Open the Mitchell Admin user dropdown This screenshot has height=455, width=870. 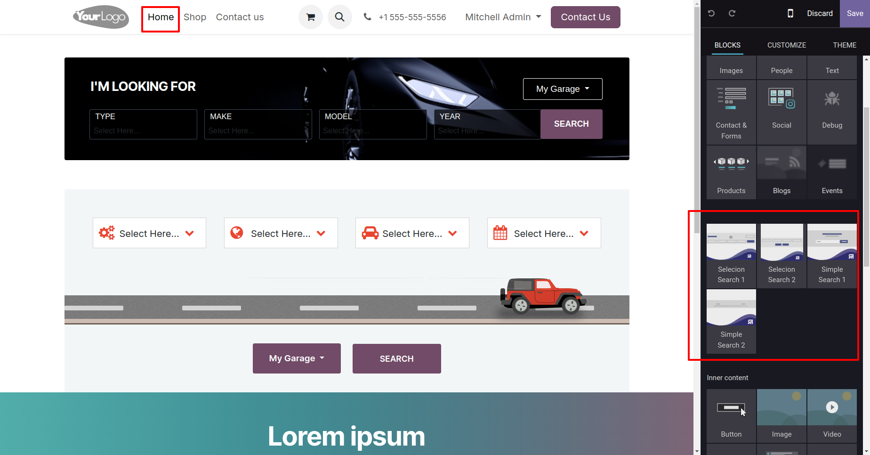[x=503, y=17]
